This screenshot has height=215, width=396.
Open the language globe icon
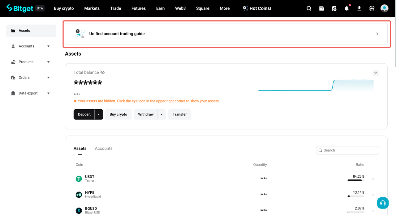[x=372, y=8]
